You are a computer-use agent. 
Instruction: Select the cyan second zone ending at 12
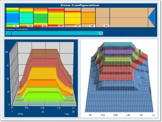coord(26,18)
